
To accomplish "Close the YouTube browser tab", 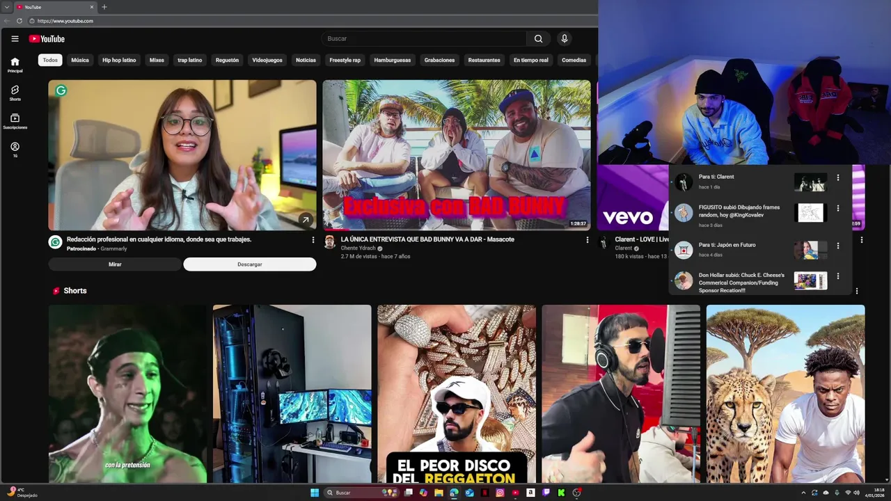I will (92, 7).
